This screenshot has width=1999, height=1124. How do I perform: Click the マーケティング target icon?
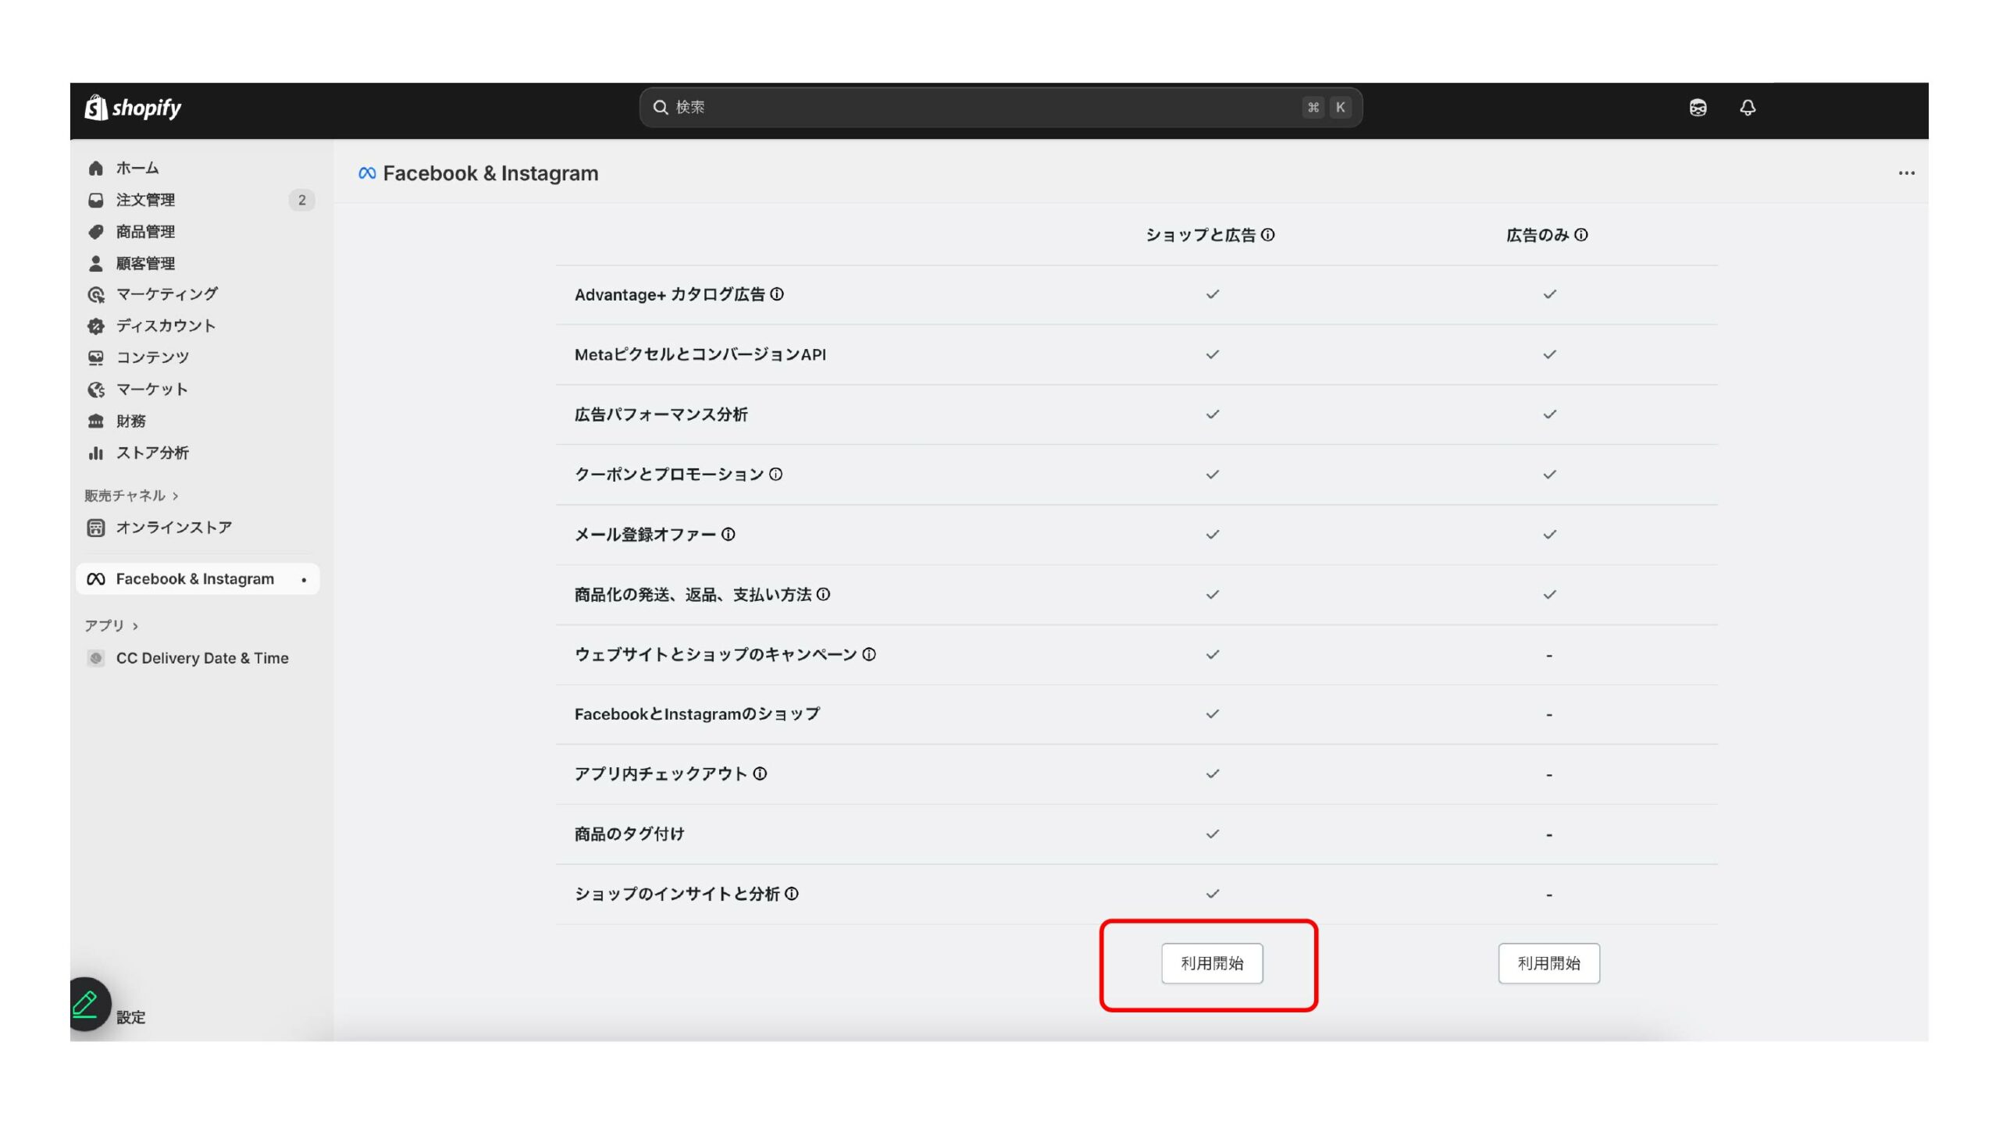[95, 294]
